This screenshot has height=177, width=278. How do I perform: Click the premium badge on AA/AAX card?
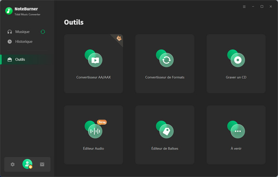(x=118, y=38)
